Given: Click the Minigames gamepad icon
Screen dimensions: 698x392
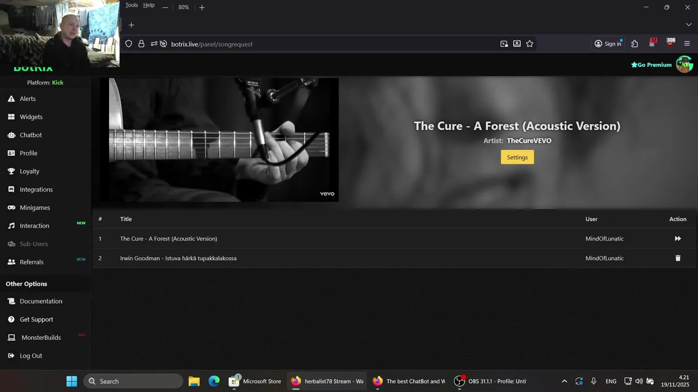Looking at the screenshot, I should click(x=11, y=207).
